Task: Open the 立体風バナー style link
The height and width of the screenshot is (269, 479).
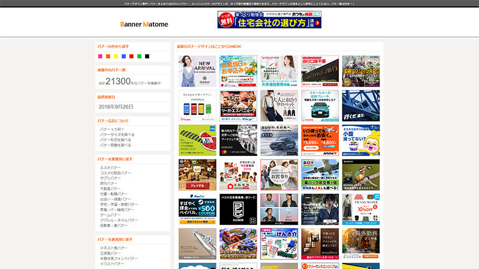Action: [110, 253]
